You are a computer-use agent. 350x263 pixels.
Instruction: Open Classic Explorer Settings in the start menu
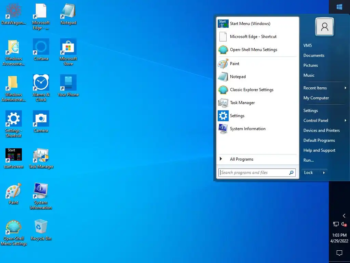tap(258, 89)
